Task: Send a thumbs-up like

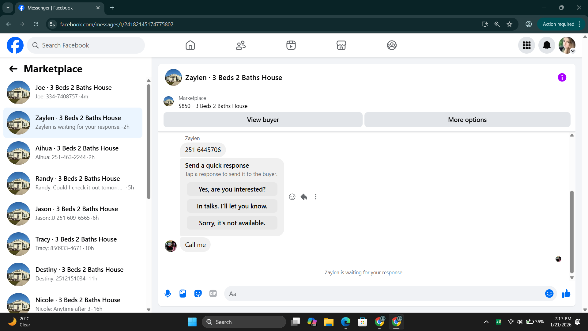Action: (566, 294)
